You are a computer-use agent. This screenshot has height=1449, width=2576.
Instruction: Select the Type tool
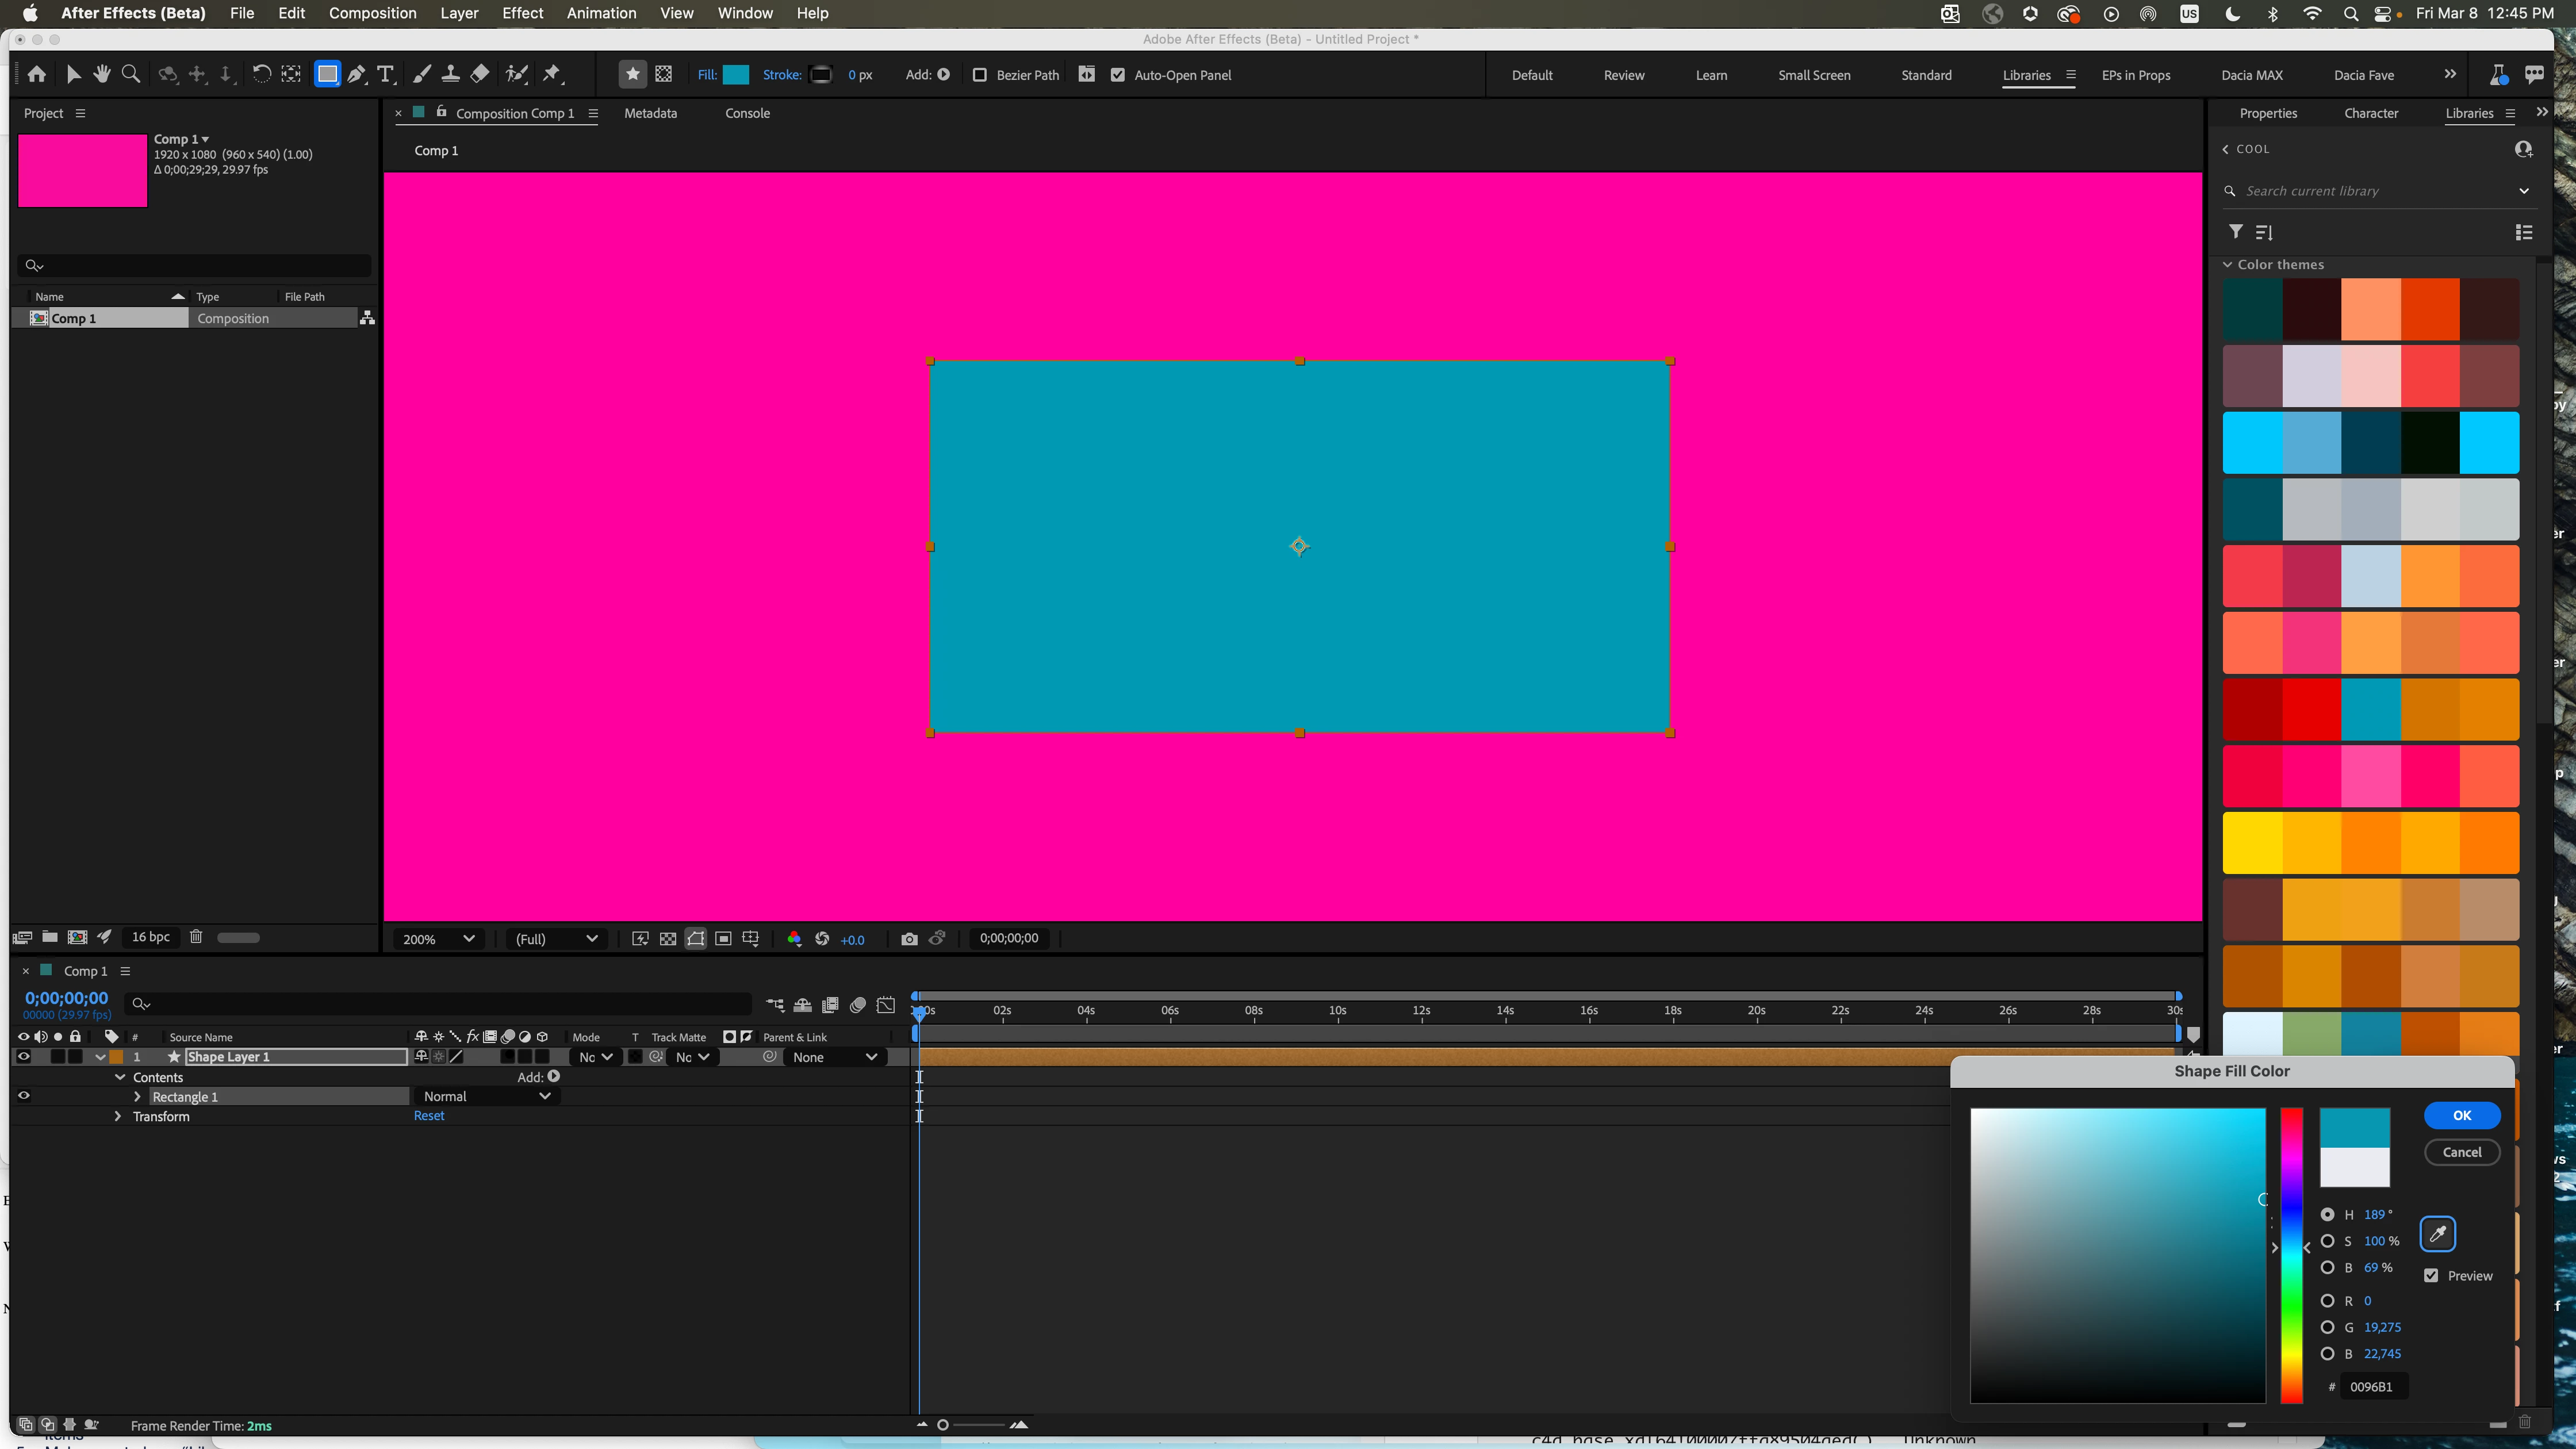click(x=385, y=74)
